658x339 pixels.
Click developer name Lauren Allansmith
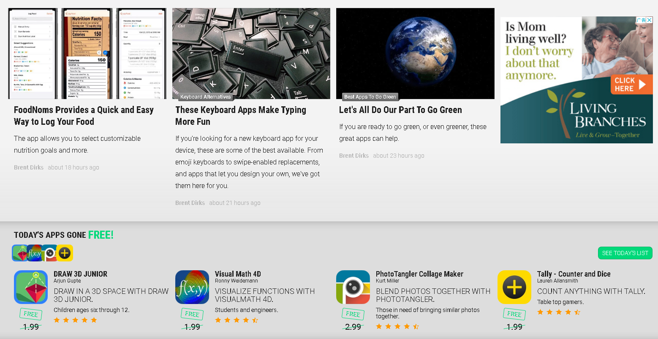(x=557, y=281)
